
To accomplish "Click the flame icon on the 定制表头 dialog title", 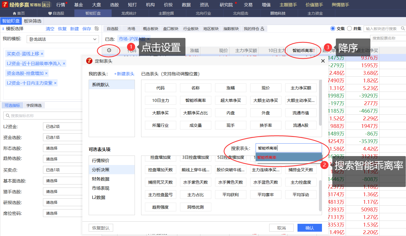I will point(89,61).
